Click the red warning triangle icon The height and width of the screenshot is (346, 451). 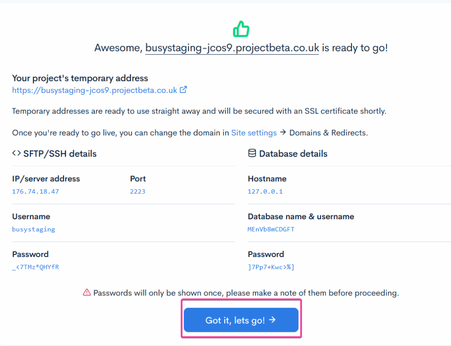coord(87,292)
